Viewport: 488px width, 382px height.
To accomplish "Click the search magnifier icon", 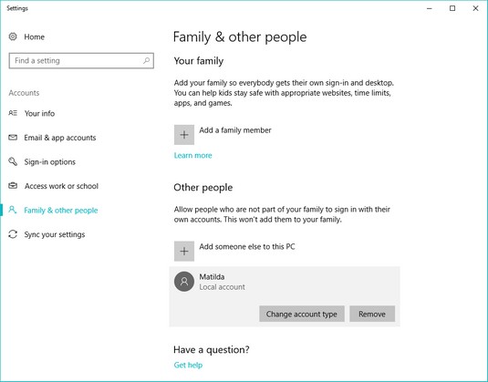I will click(x=146, y=60).
